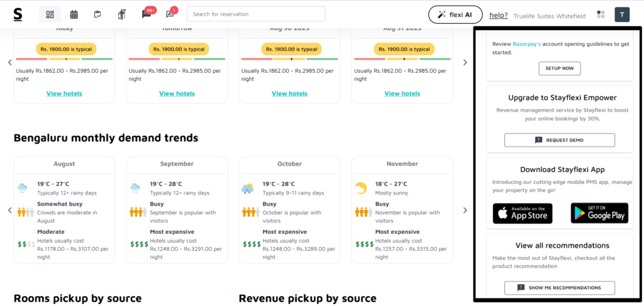The height and width of the screenshot is (306, 644).
Task: Select Truelife Suites Whitefield property name
Action: pyautogui.click(x=550, y=16)
